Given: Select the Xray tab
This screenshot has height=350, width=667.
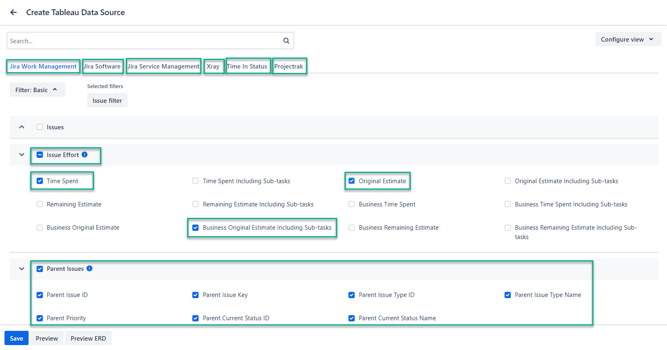Looking at the screenshot, I should click(x=213, y=66).
